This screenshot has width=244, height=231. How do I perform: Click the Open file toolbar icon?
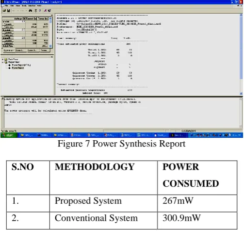4,11
